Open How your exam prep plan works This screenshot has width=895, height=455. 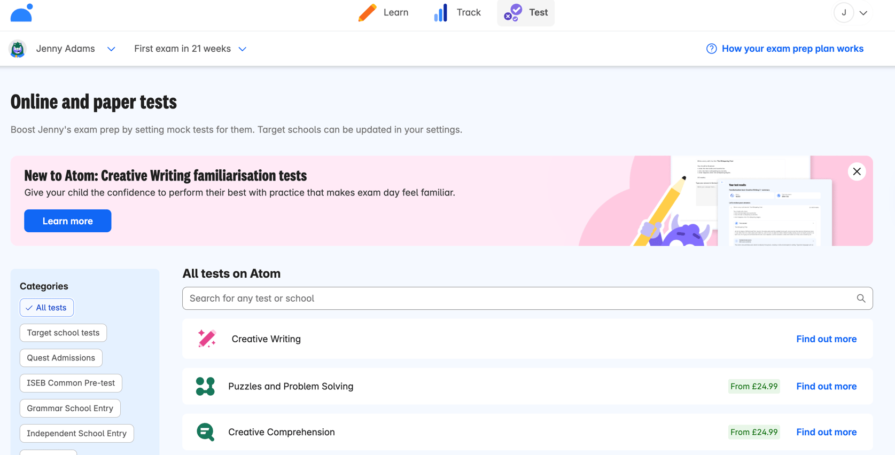pyautogui.click(x=792, y=49)
